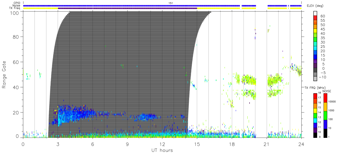The image size is (339, 156).
Task: Select green 30-35 band of ELEV colorbar
Action: pos(316,40)
